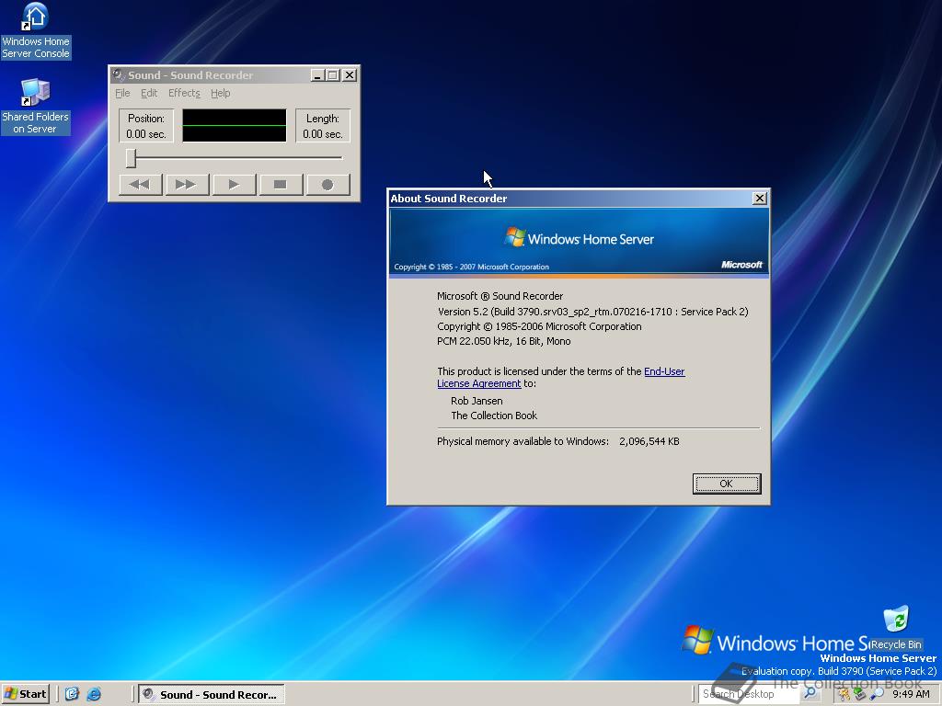The height and width of the screenshot is (706, 942).
Task: Open the Edit menu in Sound Recorder
Action: (149, 93)
